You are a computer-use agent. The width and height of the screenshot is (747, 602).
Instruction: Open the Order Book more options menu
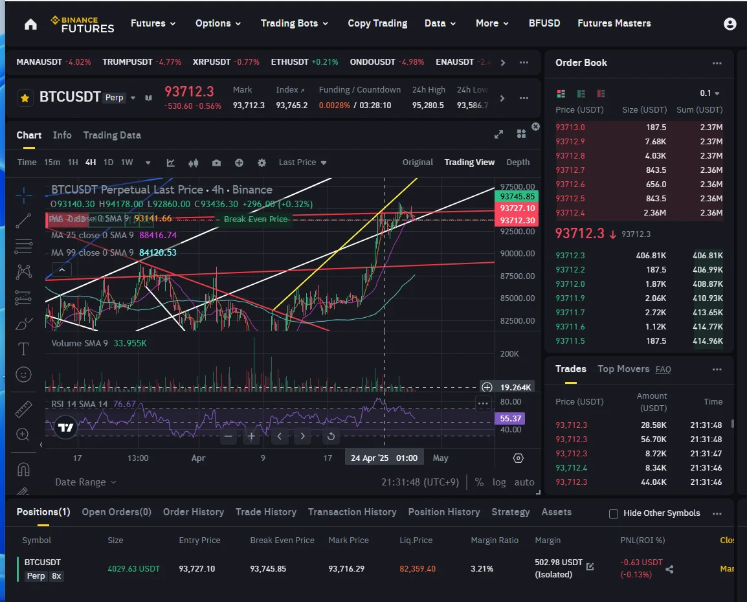717,63
